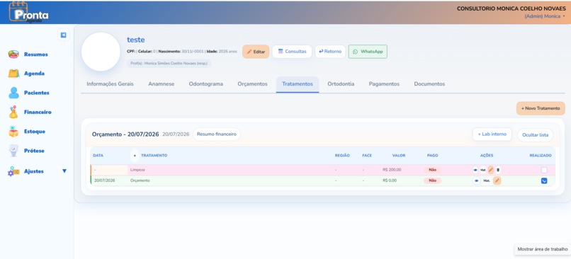Add a new treatment with + Novo Tratamento
571x259 pixels.
(x=541, y=108)
